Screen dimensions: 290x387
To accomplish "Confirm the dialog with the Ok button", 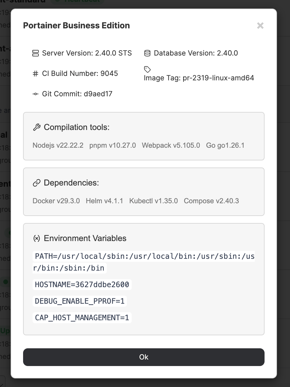I will tap(144, 357).
